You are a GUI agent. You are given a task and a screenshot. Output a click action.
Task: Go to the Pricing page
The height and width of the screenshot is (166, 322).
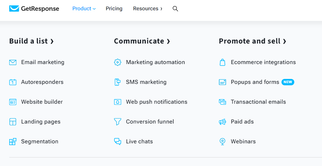pyautogui.click(x=114, y=8)
